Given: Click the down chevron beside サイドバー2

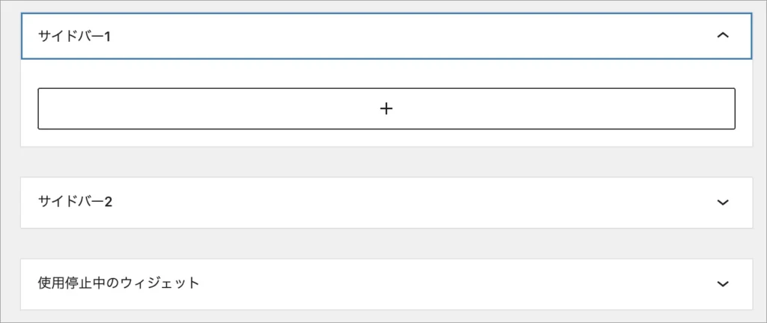Looking at the screenshot, I should click(x=722, y=202).
